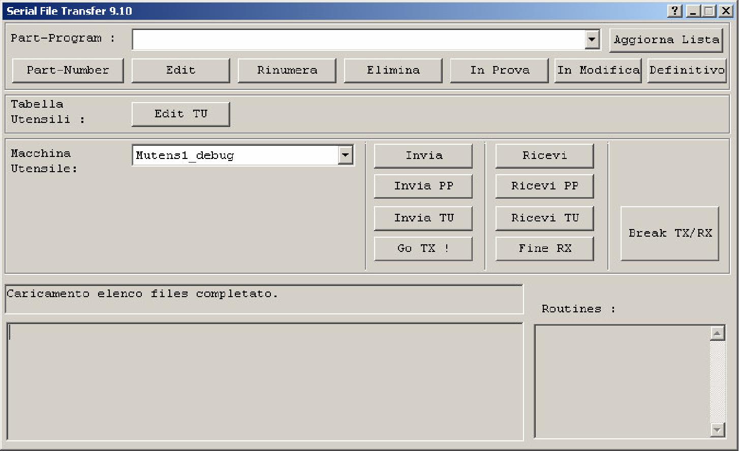Screen dimensions: 739x451
Task: Click Routines scrollbar up arrow
Action: point(717,333)
